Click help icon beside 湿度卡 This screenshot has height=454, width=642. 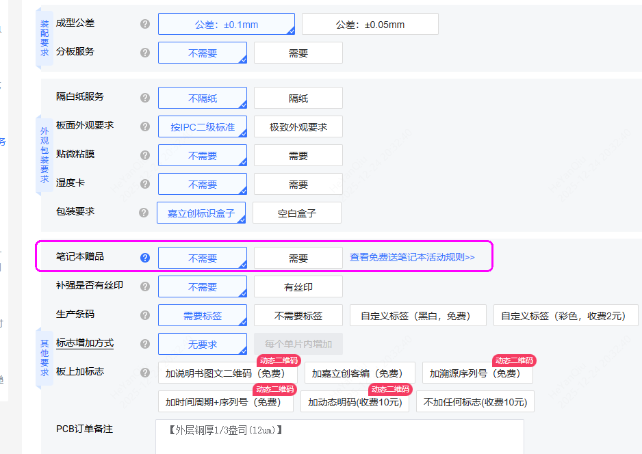click(x=145, y=184)
